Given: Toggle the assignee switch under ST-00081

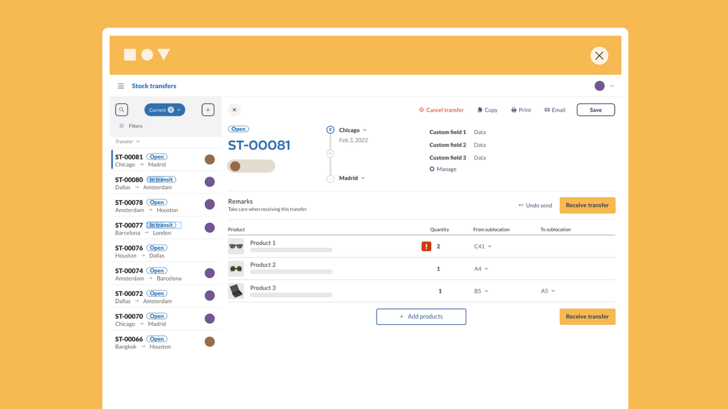Looking at the screenshot, I should coord(251,166).
